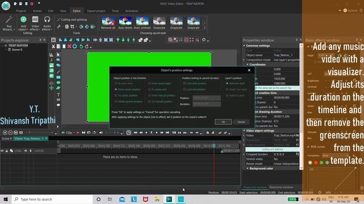The width and height of the screenshot is (364, 204).
Task: Expand the TRAP NATION project tree node
Action: pyautogui.click(x=2, y=45)
